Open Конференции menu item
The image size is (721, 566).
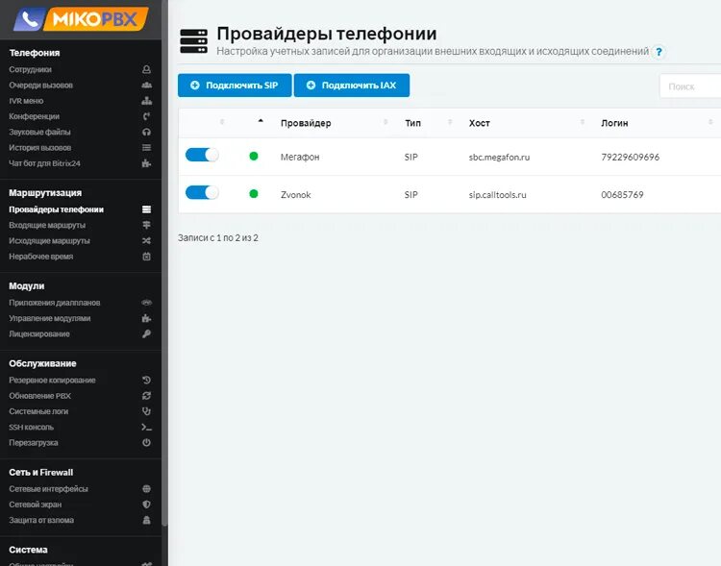34,116
